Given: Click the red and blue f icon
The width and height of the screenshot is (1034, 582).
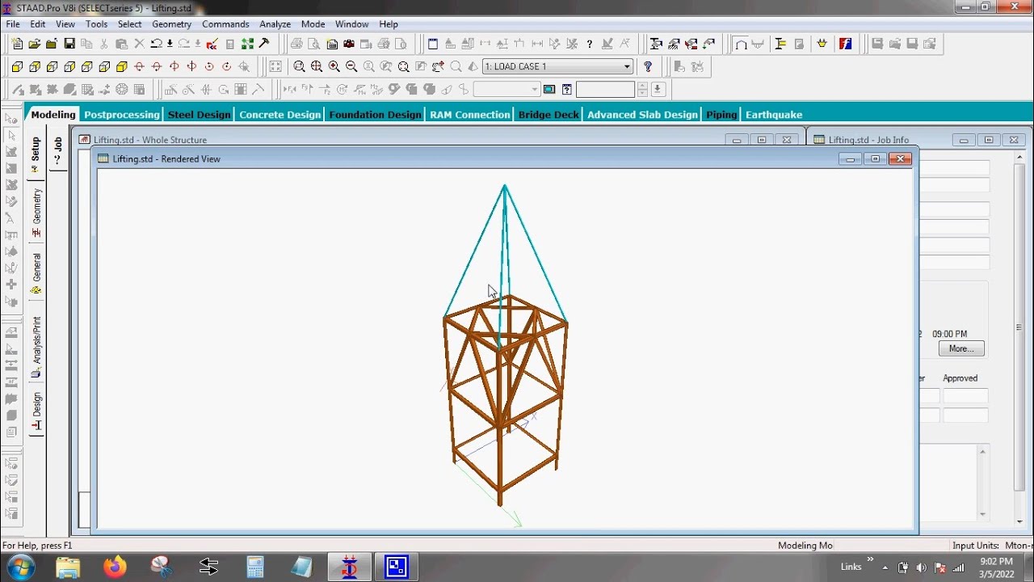Looking at the screenshot, I should [x=846, y=44].
